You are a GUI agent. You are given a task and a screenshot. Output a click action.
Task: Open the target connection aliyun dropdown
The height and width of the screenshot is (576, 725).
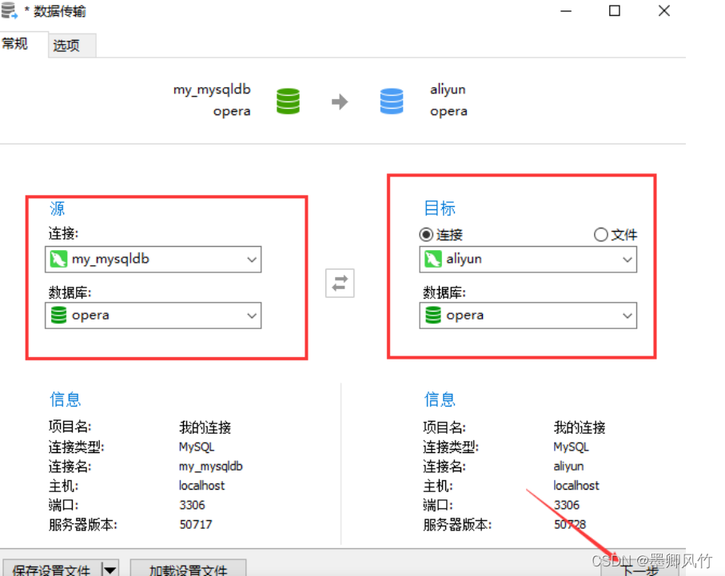tap(627, 259)
